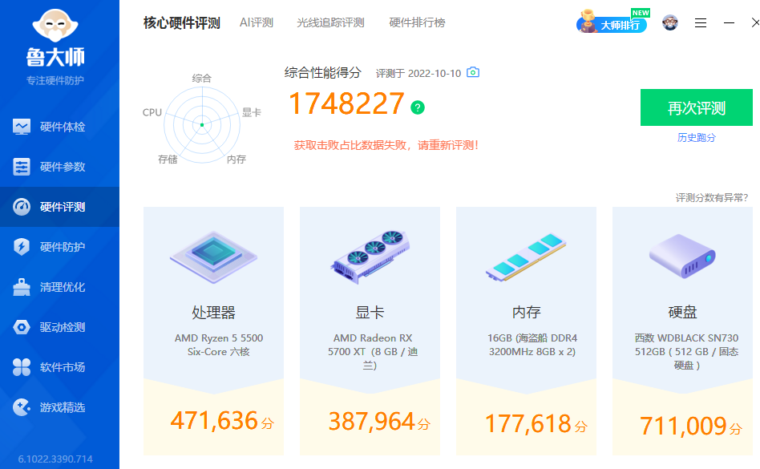Open 硬件体检 in the sidebar
760x469 pixels.
60,127
